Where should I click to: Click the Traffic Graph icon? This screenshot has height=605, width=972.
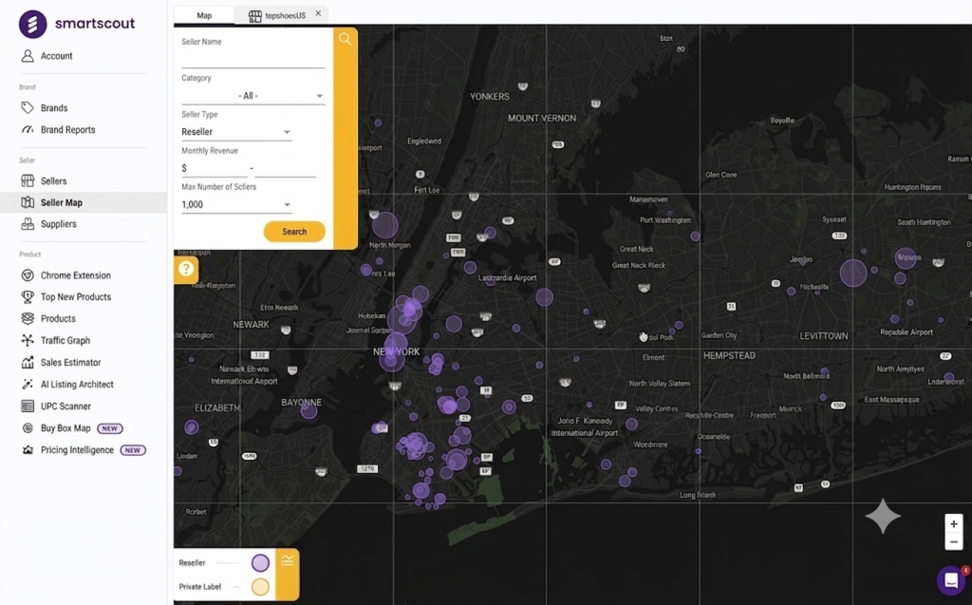28,340
